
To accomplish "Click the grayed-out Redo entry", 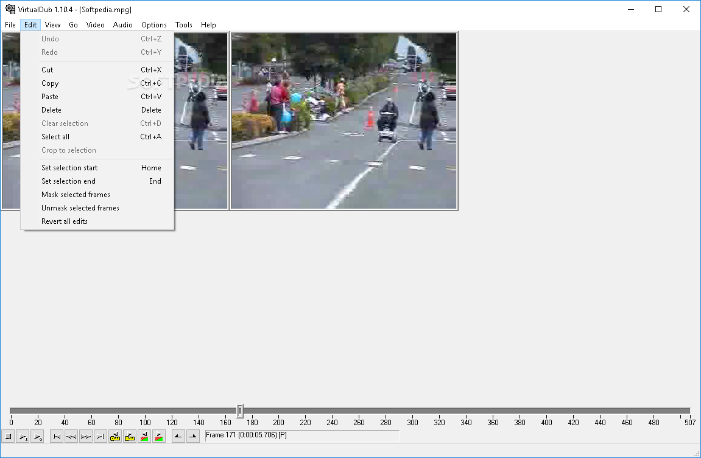I will tap(97, 52).
